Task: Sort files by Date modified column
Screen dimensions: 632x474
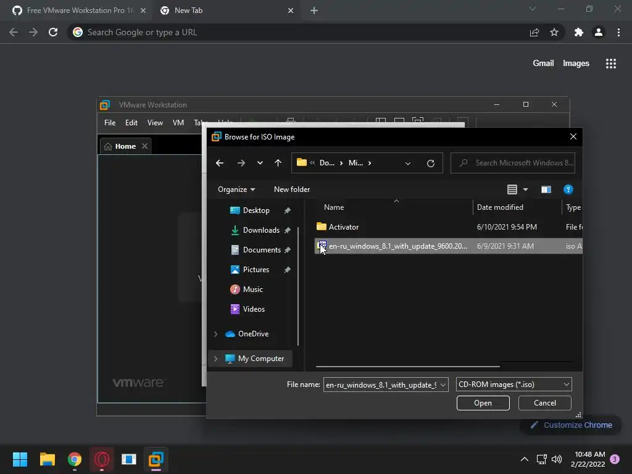Action: point(500,207)
